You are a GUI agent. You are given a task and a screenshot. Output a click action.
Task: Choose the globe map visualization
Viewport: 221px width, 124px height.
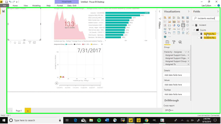point(188,25)
